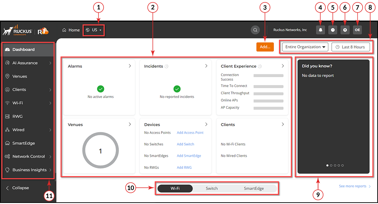The image size is (378, 204).
Task: Open the OE user profile menu
Action: (x=357, y=30)
